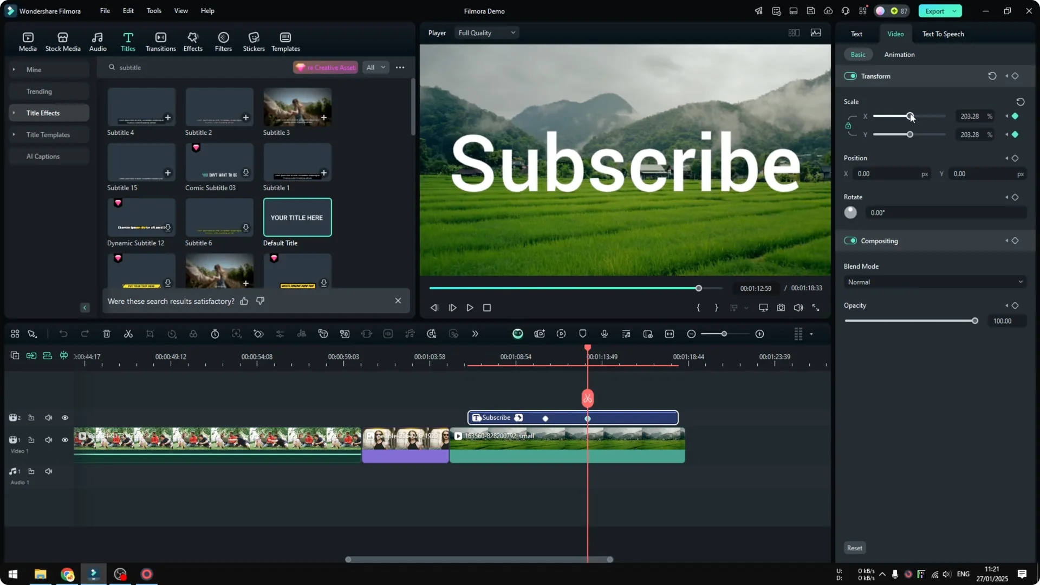The image size is (1040, 585).
Task: Mute the Audio 1 track
Action: pos(49,471)
